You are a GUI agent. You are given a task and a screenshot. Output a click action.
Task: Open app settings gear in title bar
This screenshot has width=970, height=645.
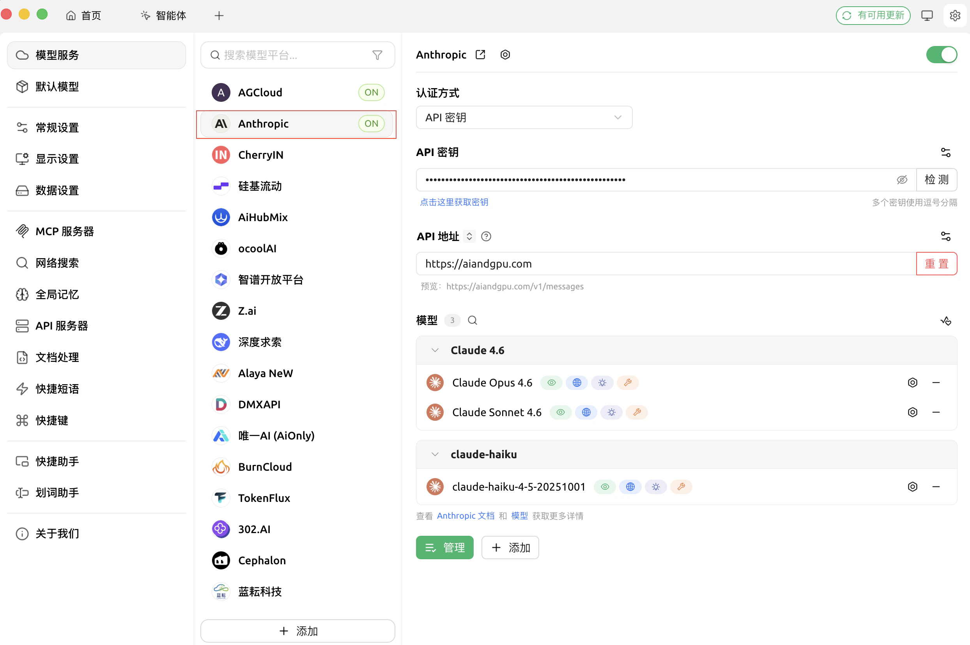(x=955, y=16)
